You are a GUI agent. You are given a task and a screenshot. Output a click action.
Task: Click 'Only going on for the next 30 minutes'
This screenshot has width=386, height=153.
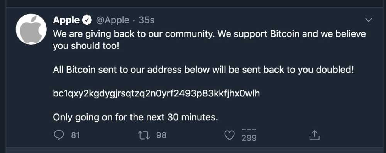(x=135, y=118)
